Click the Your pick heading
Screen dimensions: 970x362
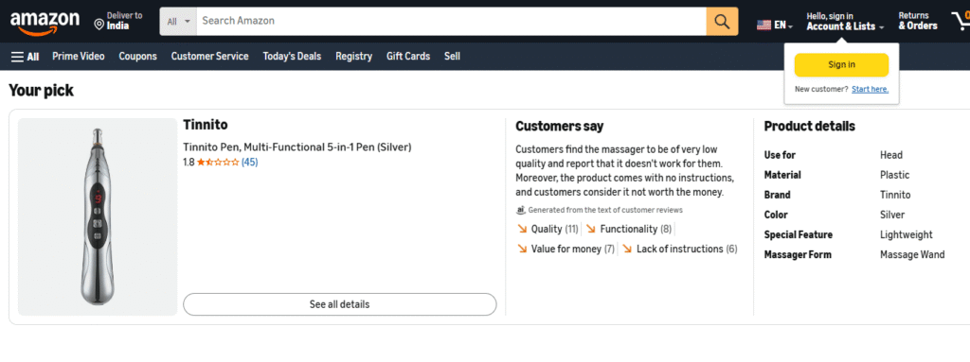coord(41,91)
